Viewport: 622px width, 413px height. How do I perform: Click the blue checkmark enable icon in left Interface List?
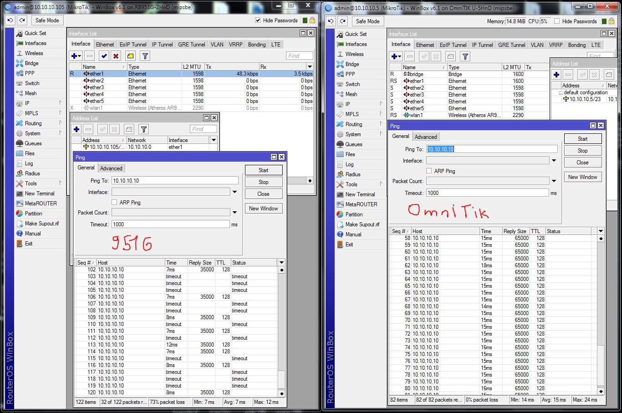[104, 56]
